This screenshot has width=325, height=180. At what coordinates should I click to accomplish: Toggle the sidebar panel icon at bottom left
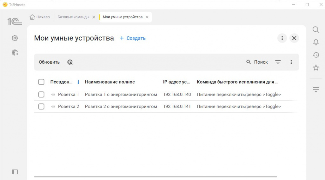(x=15, y=172)
